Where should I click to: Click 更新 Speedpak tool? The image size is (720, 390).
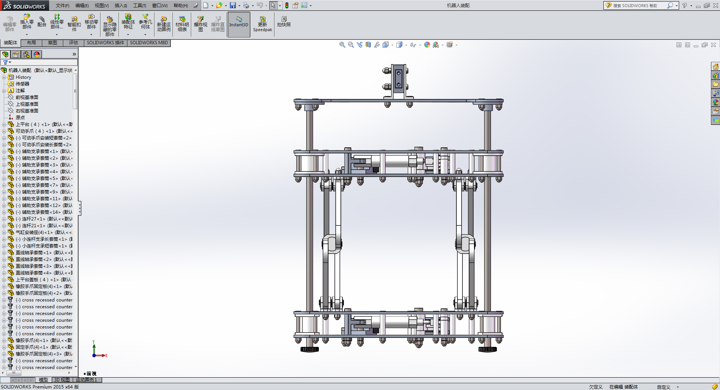[262, 24]
